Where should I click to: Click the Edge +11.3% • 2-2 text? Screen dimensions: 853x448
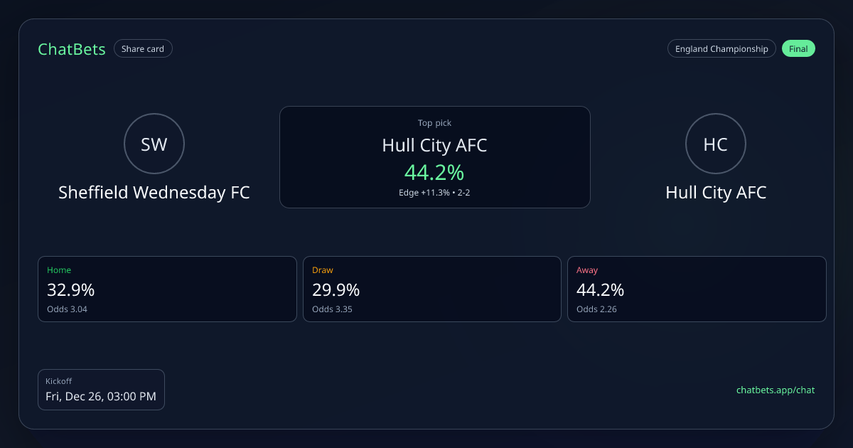[x=434, y=193]
